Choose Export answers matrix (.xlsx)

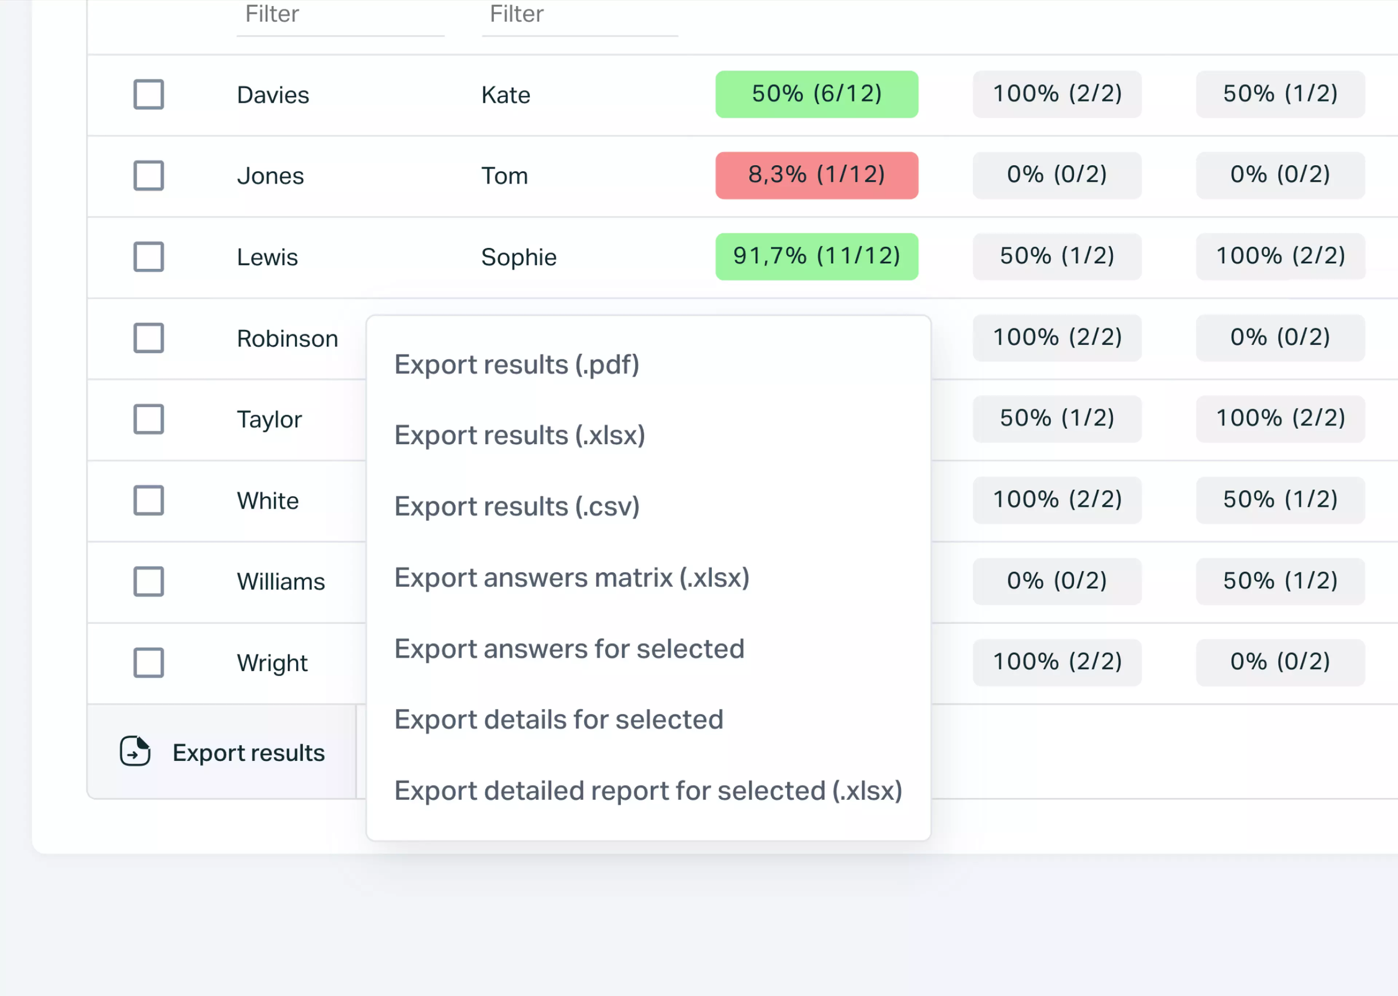(x=572, y=577)
